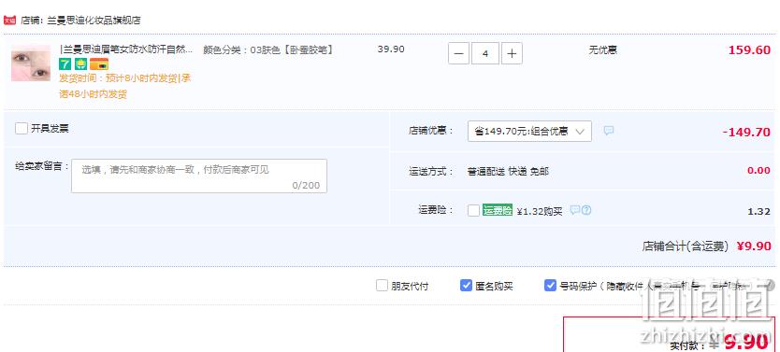780x352 pixels.
Task: Click the green flower badge icon
Action: pos(80,64)
